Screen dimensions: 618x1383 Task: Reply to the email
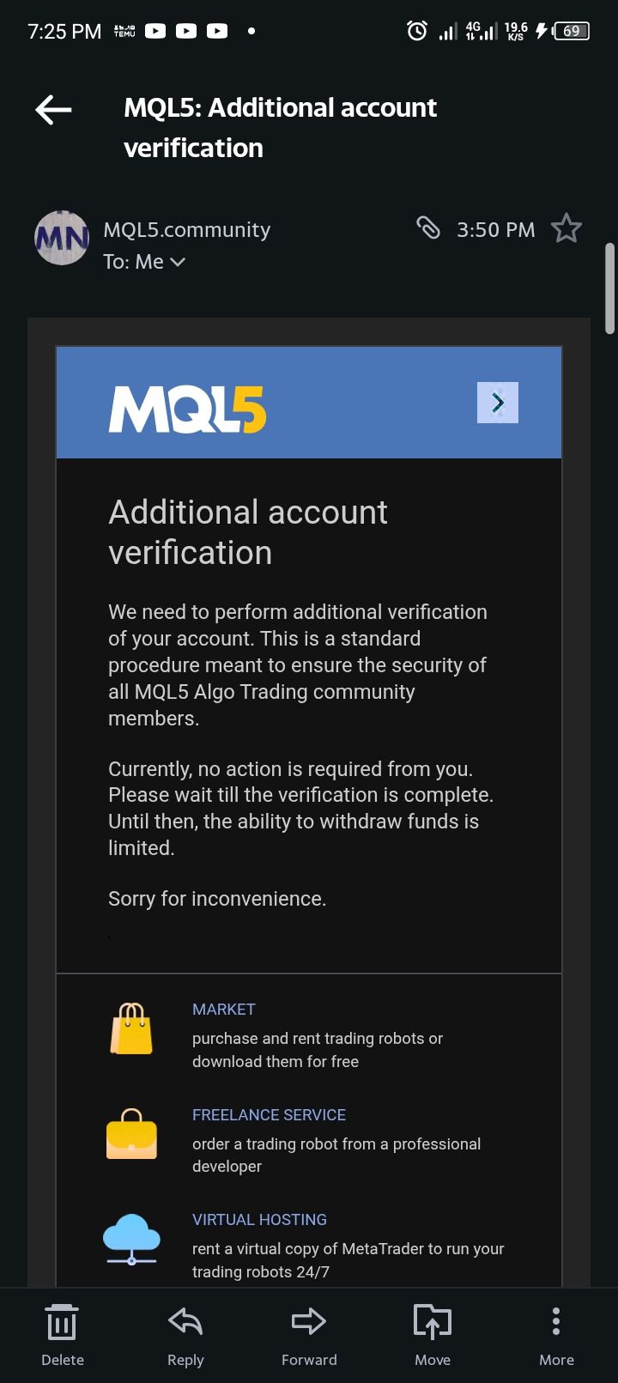[x=185, y=1336]
